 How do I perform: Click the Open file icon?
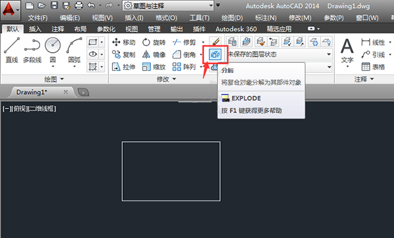click(x=42, y=5)
